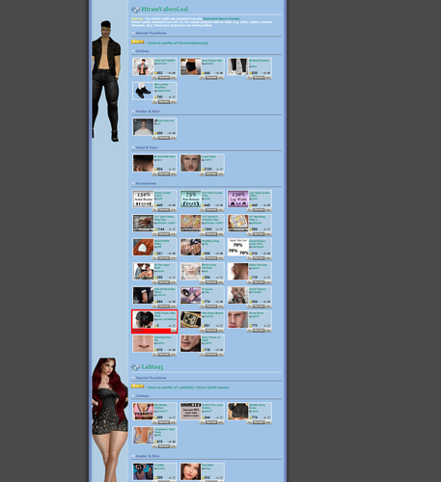Image resolution: width=441 pixels, height=482 pixels.
Task: Open the Wedding Ring hands thumbnail
Action: point(190,247)
